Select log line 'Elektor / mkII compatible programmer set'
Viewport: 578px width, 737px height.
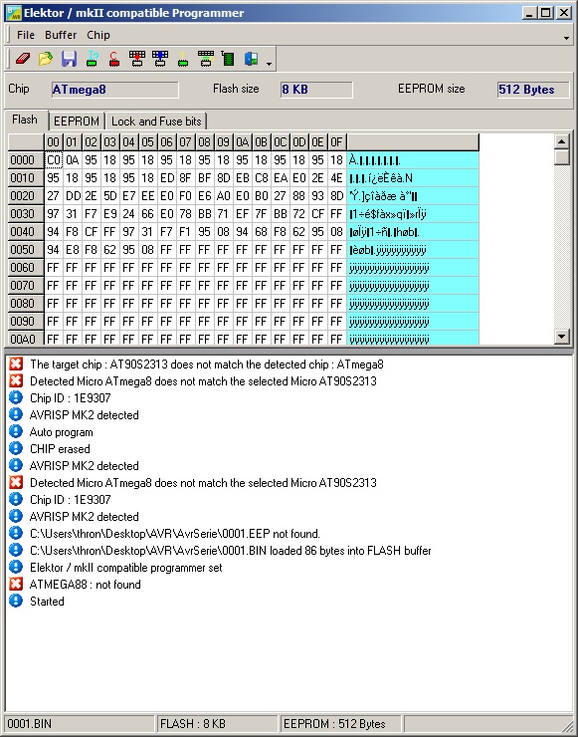125,568
